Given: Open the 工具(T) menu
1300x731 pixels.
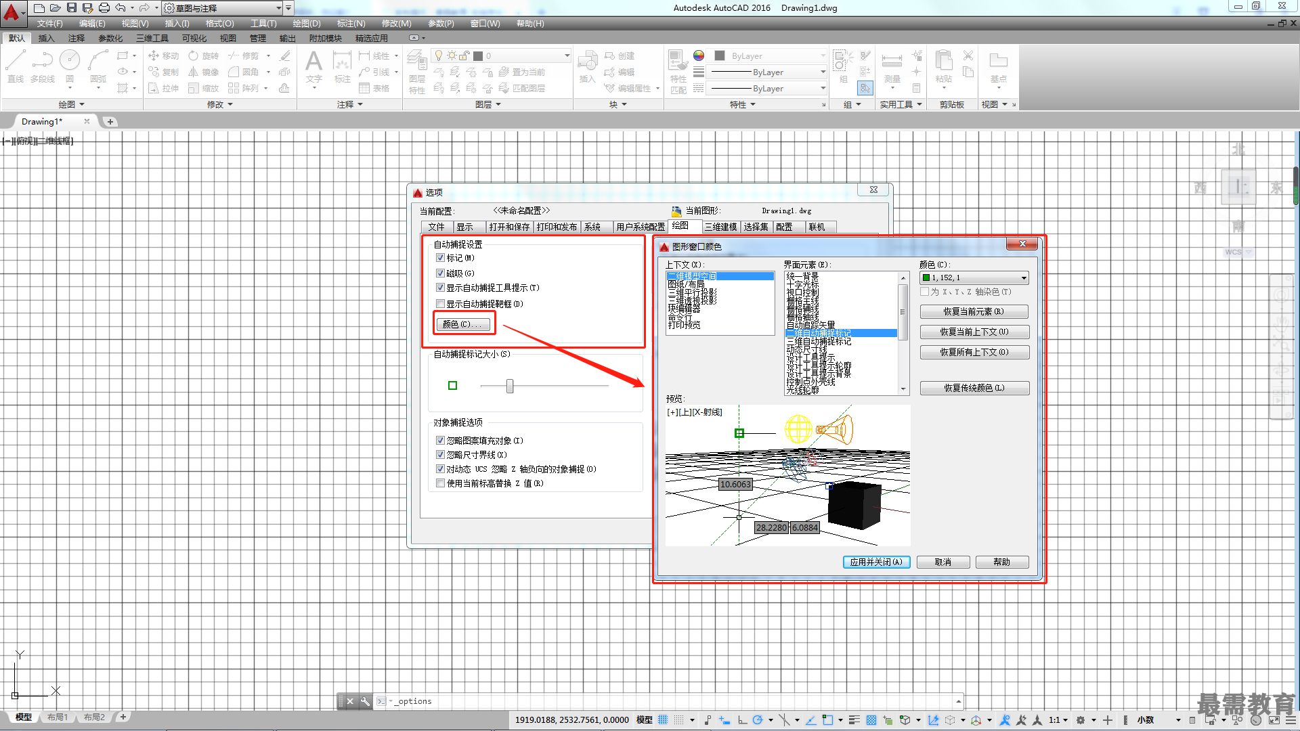Looking at the screenshot, I should click(263, 24).
